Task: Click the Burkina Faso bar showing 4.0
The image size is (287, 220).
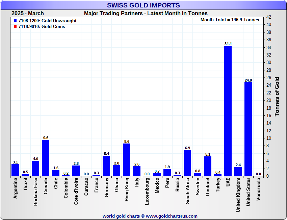Action: (x=35, y=168)
